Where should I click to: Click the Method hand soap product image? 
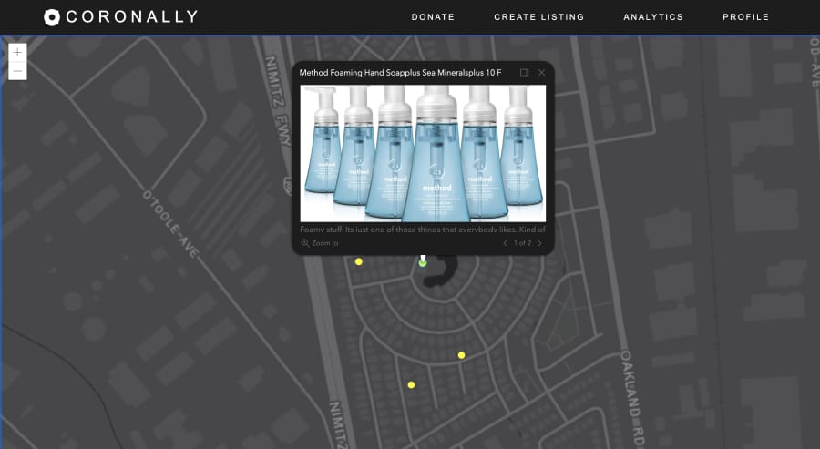coord(423,154)
